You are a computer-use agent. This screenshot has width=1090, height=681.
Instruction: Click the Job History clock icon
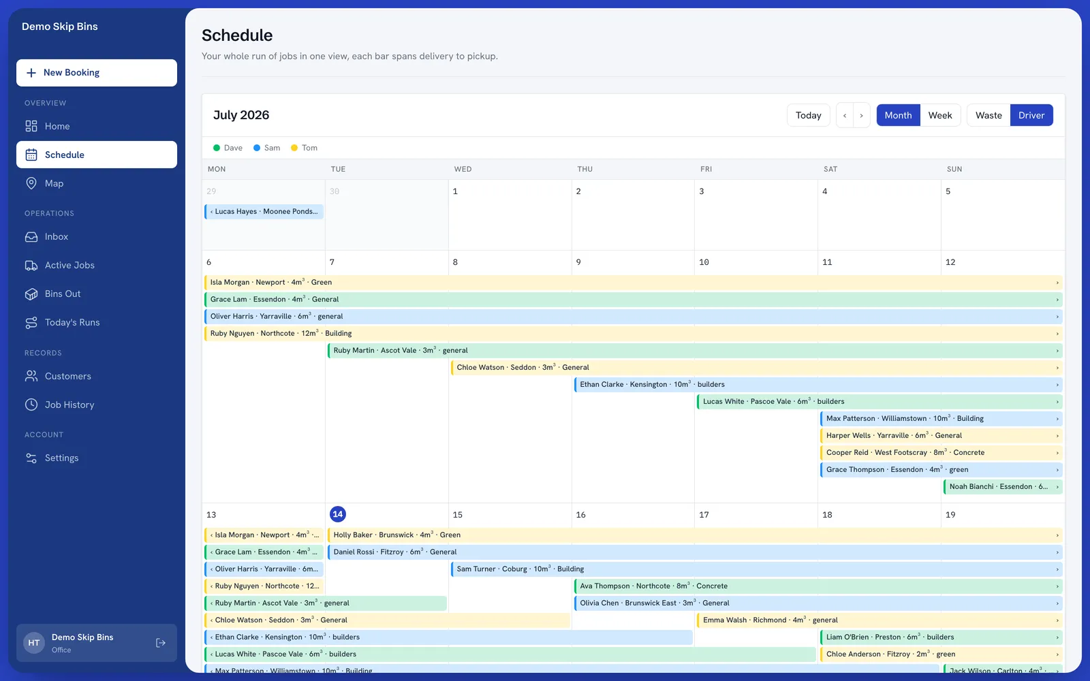pos(31,405)
